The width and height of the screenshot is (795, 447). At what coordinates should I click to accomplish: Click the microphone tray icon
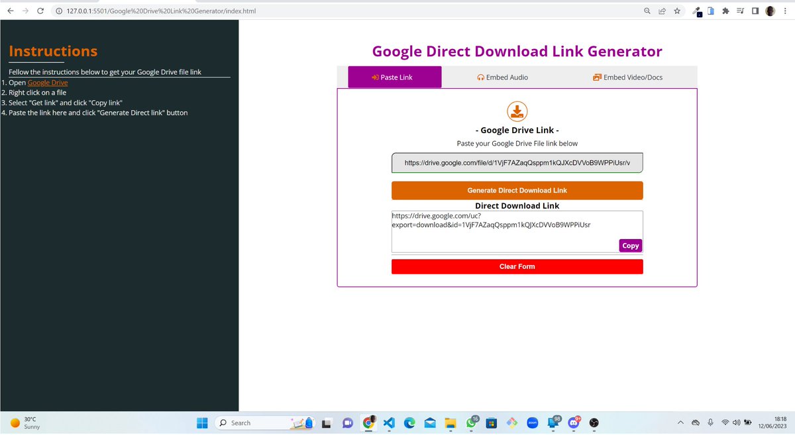710,422
